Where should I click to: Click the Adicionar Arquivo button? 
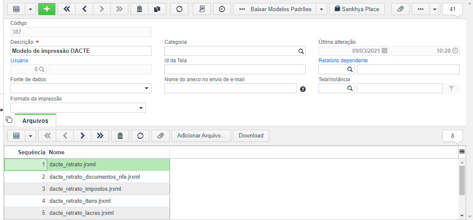201,136
